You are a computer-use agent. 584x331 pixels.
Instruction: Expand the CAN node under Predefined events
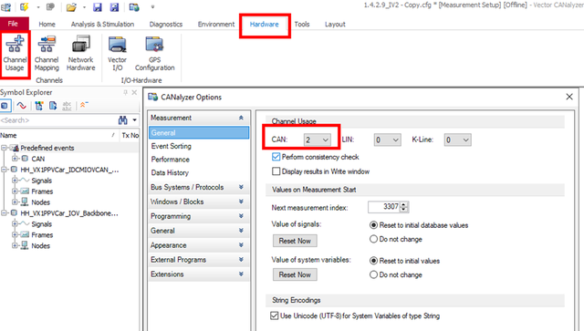coord(15,159)
